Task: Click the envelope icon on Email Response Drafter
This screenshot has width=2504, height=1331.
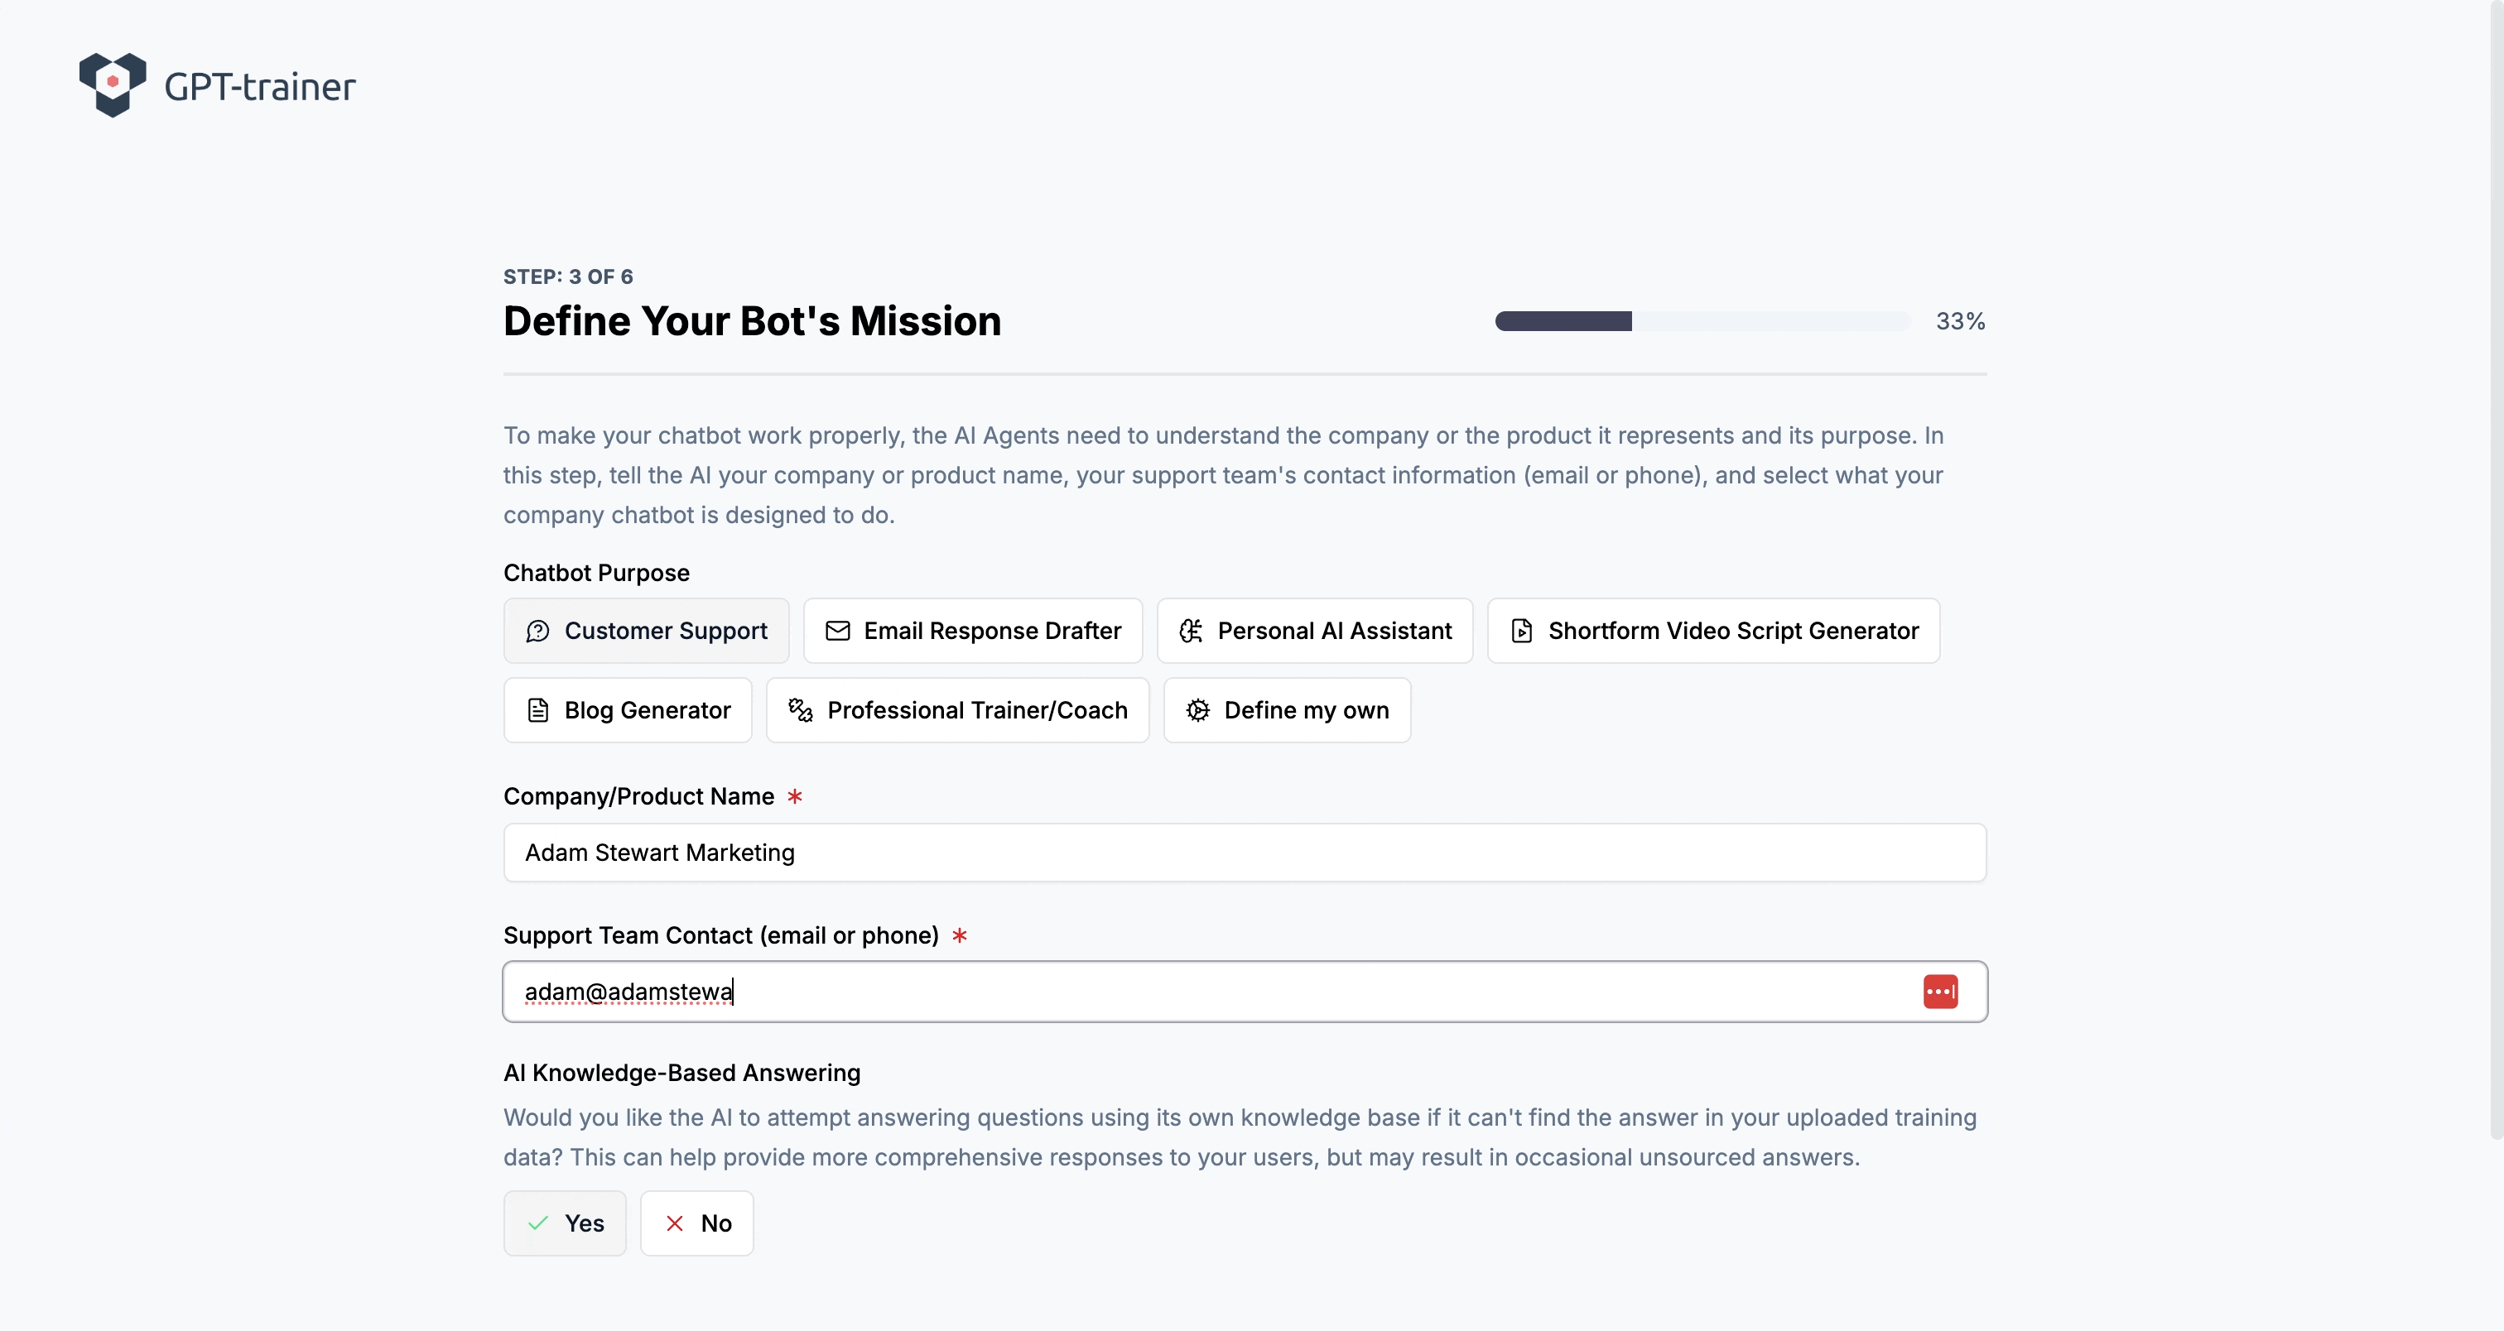Action: [x=837, y=632]
